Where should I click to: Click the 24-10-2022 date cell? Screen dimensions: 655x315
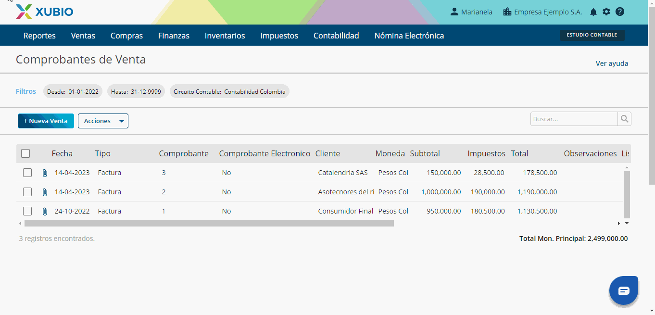pyautogui.click(x=72, y=211)
